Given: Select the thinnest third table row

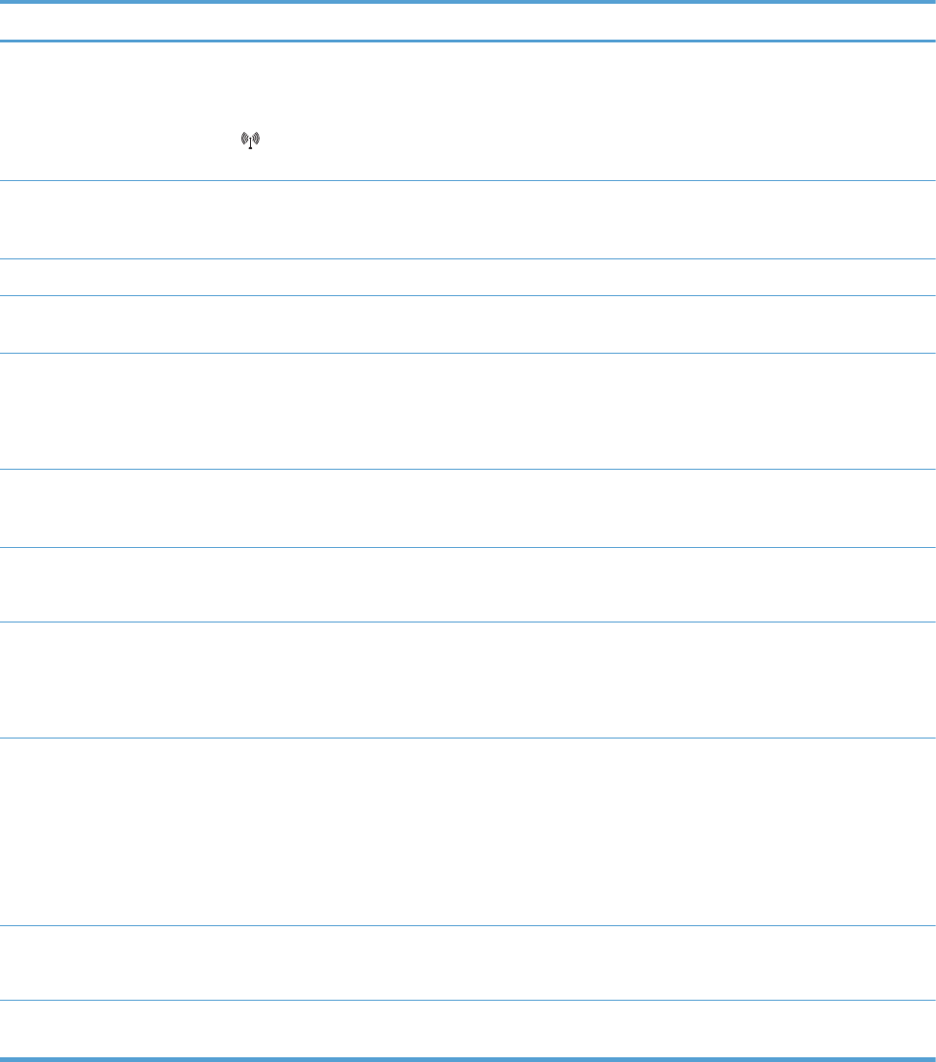Looking at the screenshot, I should pos(468,277).
